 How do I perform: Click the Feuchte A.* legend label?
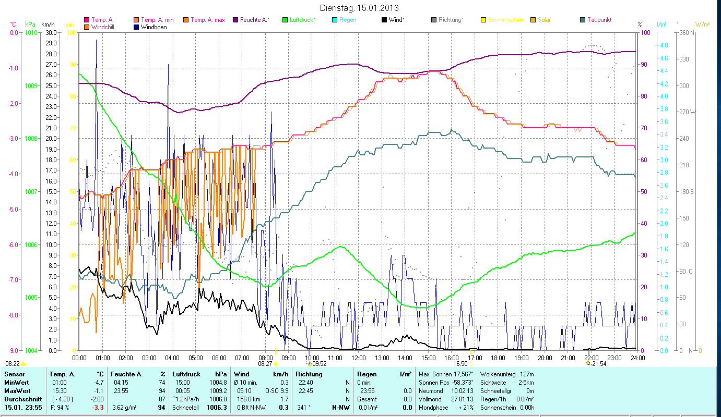[x=255, y=20]
